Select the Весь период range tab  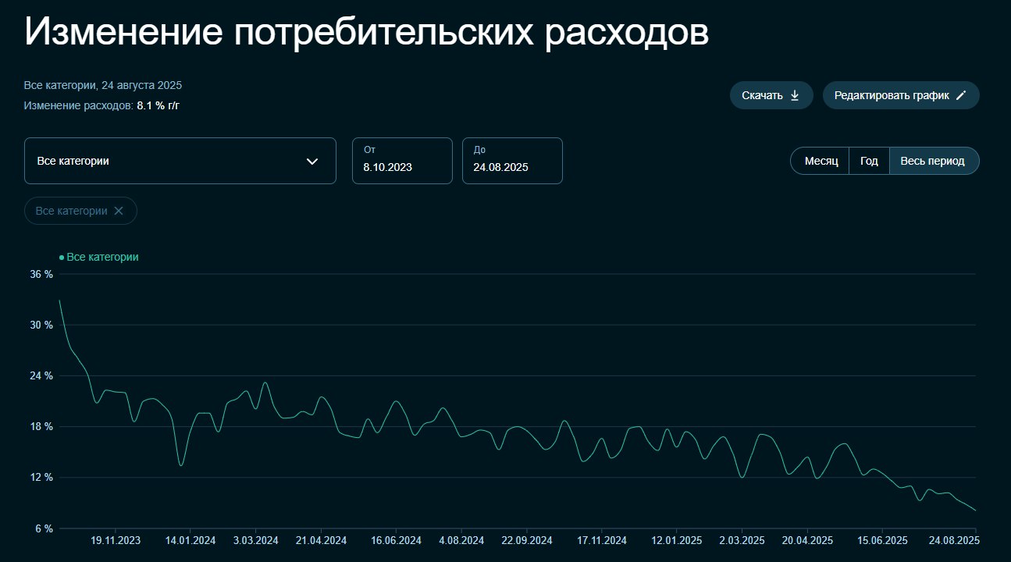point(933,161)
